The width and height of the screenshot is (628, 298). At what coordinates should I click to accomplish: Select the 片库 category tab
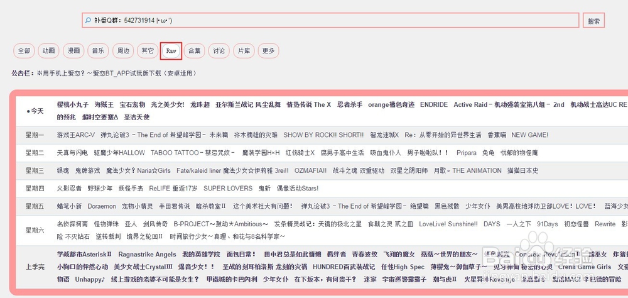pos(244,51)
